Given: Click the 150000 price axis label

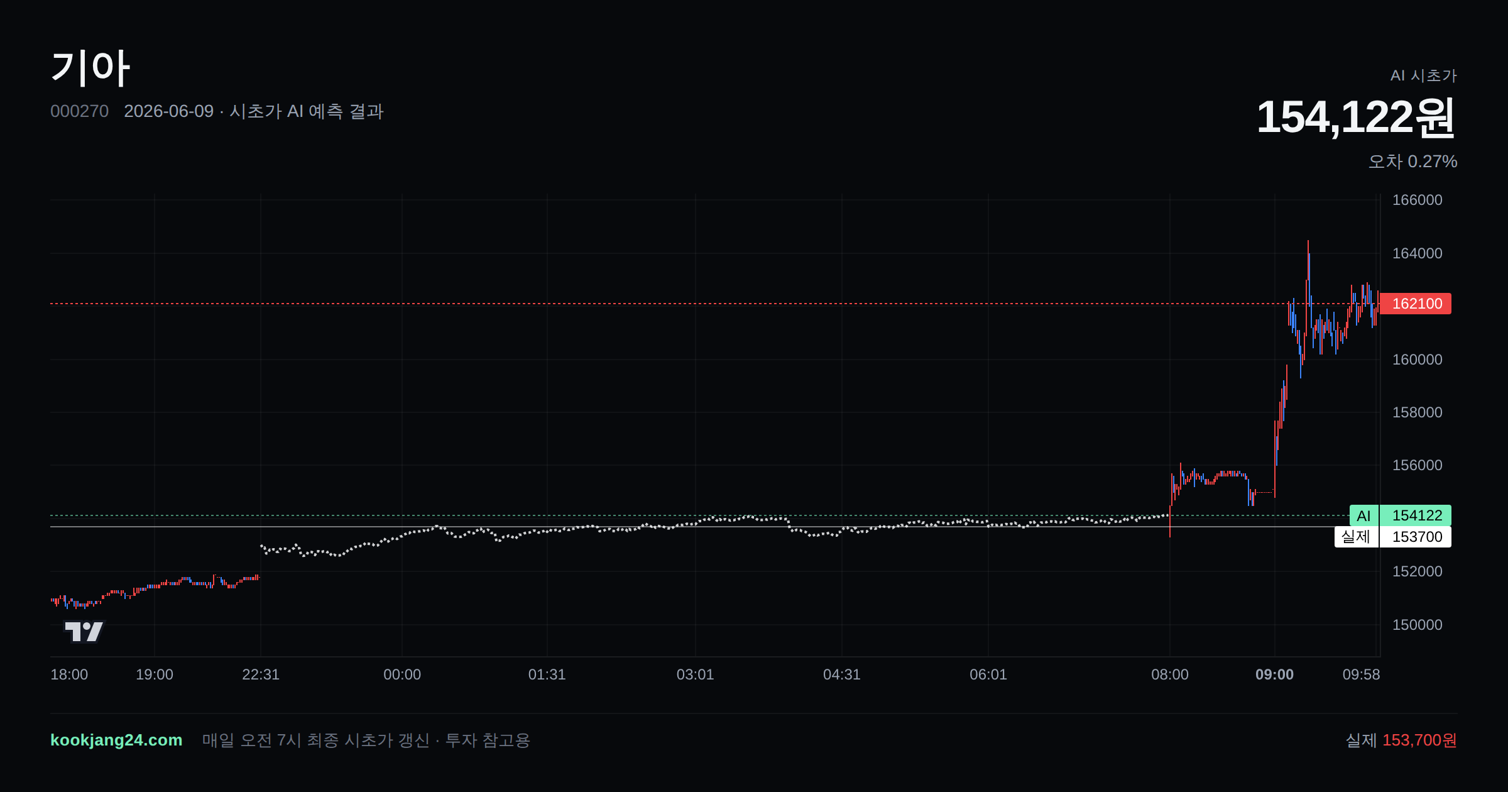Looking at the screenshot, I should (1418, 625).
